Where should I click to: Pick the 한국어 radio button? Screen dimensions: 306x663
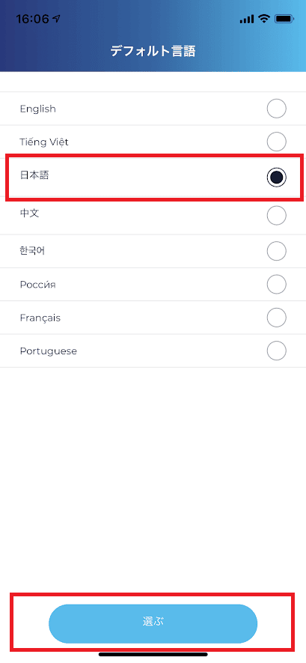(x=277, y=251)
